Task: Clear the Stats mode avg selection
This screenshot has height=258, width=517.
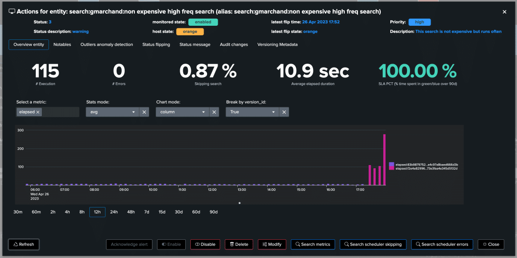Action: coord(144,112)
